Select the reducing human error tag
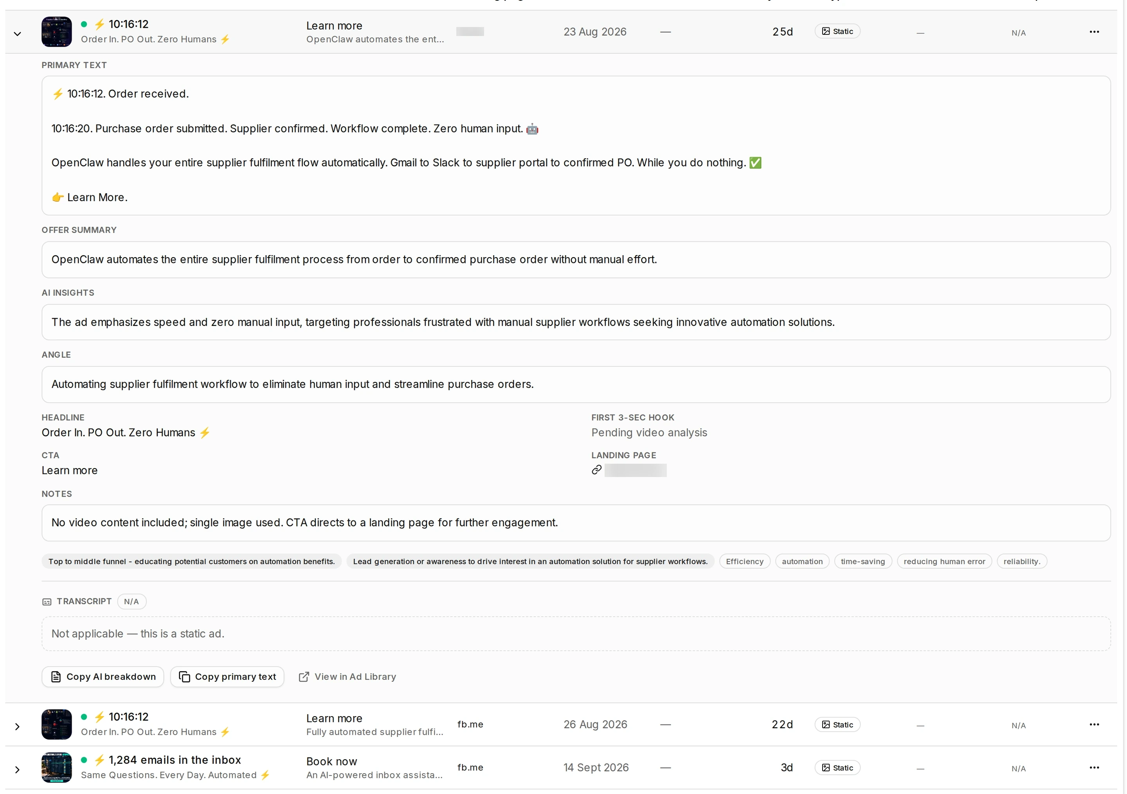 [944, 562]
